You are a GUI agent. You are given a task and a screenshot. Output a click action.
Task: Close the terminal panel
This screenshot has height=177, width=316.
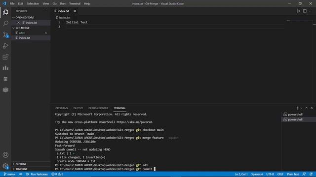[x=312, y=108]
